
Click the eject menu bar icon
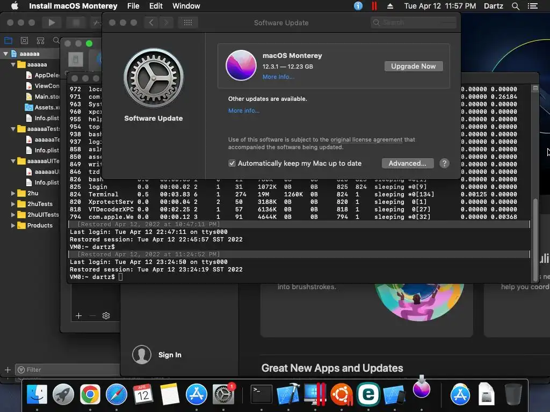click(x=390, y=6)
